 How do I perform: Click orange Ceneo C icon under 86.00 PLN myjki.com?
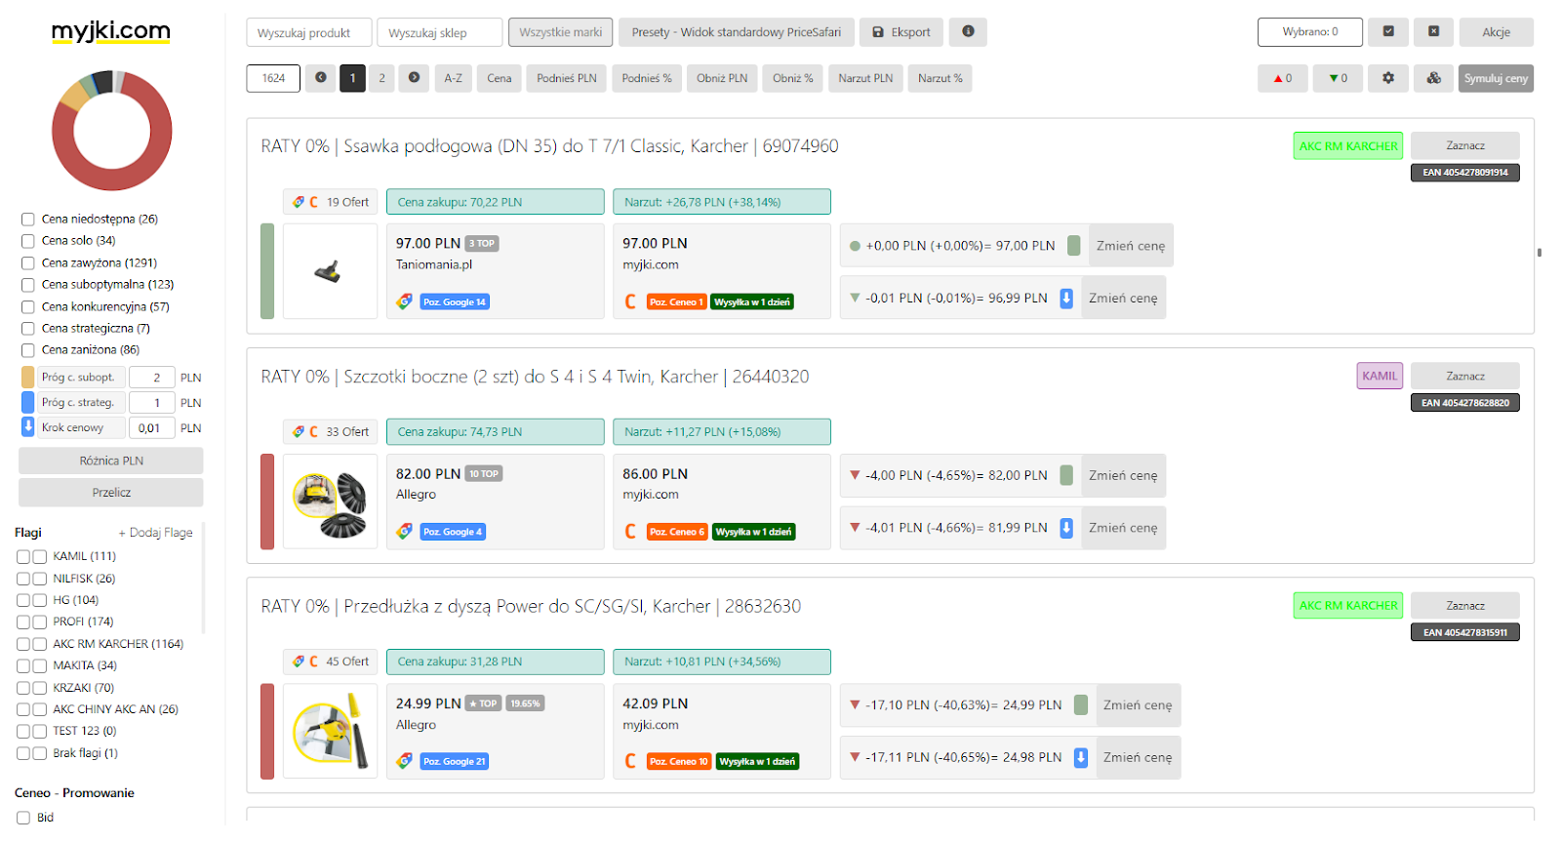click(630, 532)
